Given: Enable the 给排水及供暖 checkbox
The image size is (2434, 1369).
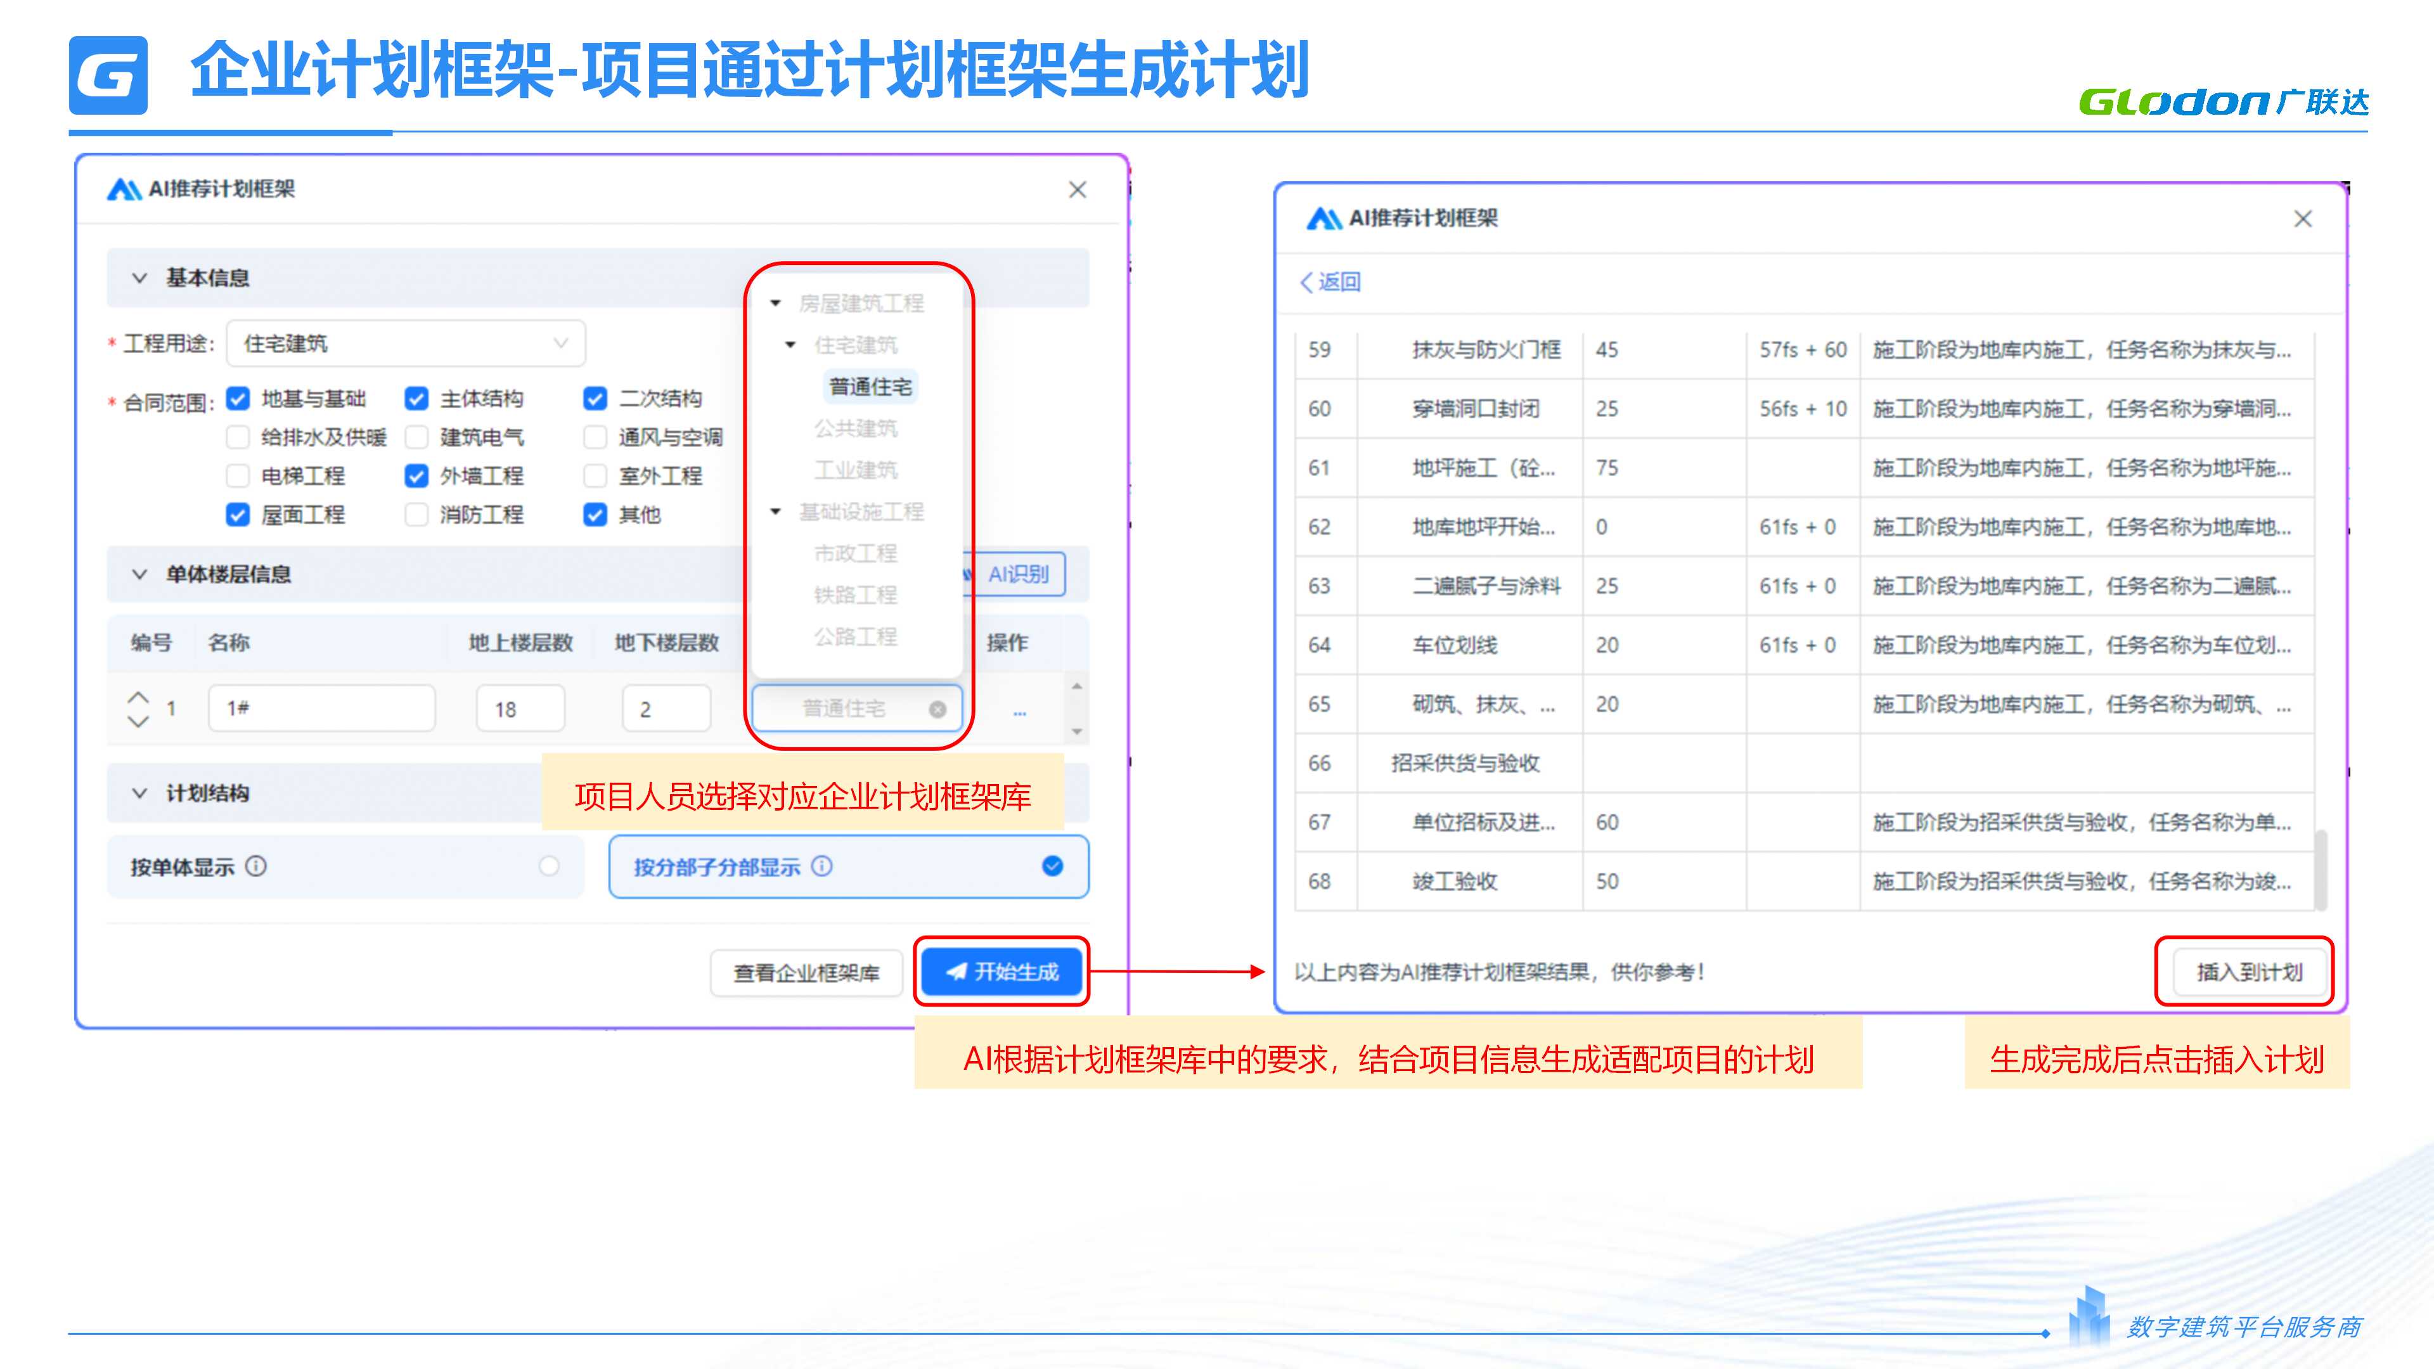Looking at the screenshot, I should (238, 437).
